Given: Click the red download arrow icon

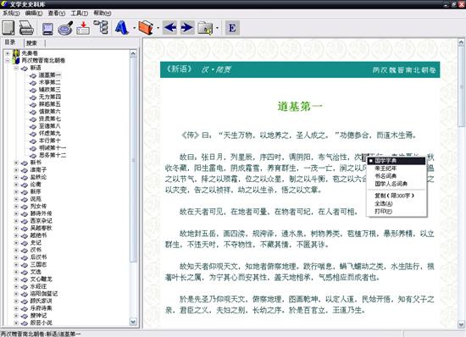Looking at the screenshot, I should coord(83,28).
